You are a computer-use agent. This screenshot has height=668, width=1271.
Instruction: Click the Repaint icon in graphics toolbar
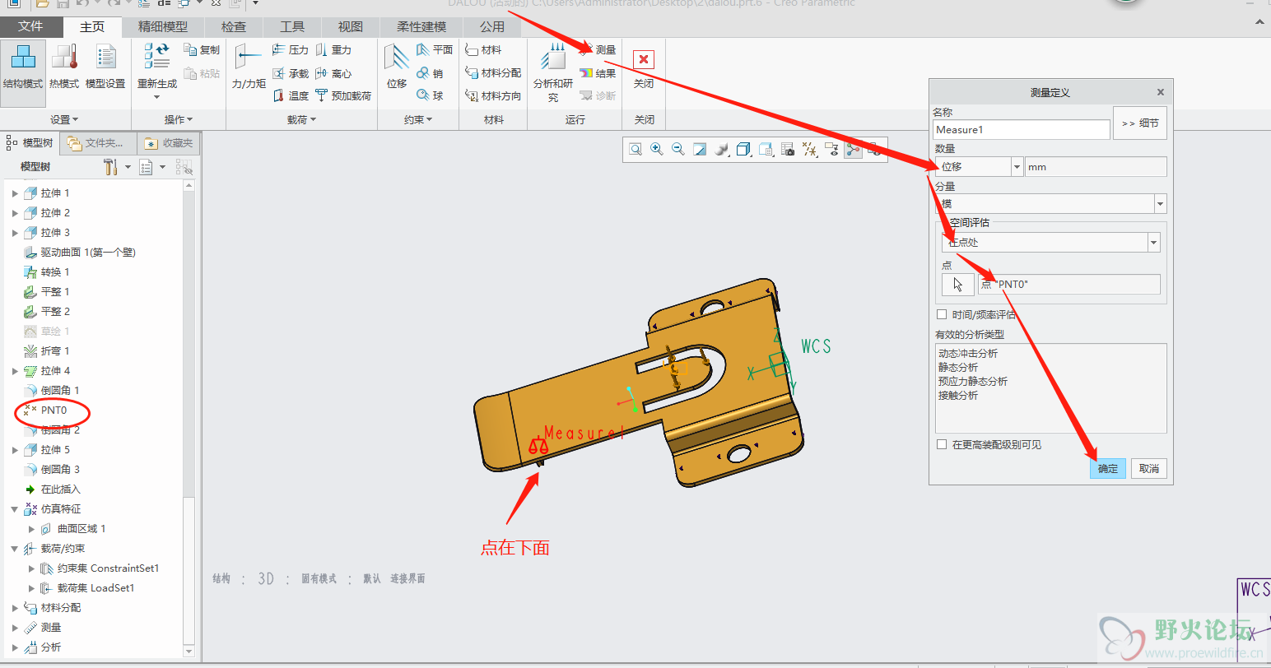pos(700,150)
